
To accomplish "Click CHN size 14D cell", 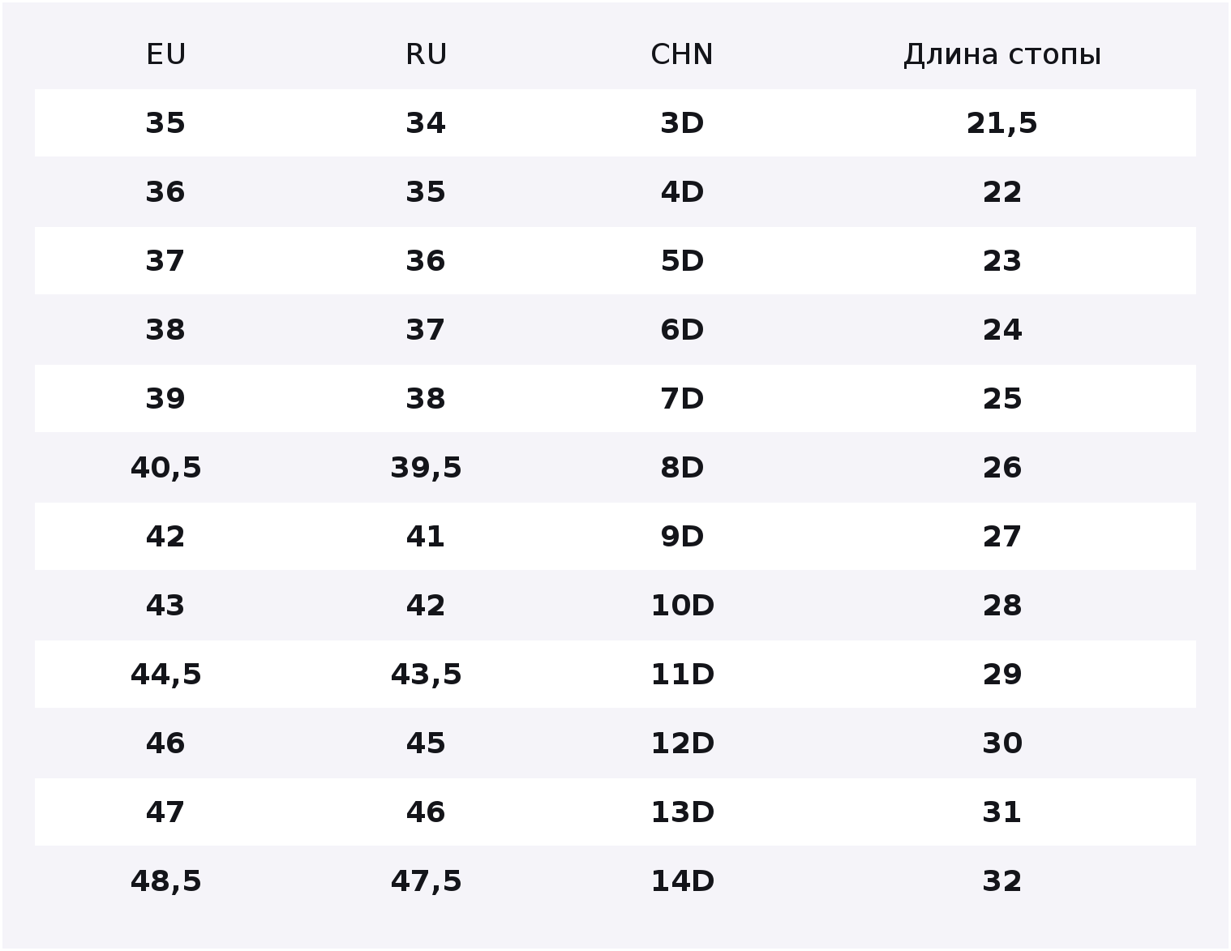I will [x=682, y=881].
